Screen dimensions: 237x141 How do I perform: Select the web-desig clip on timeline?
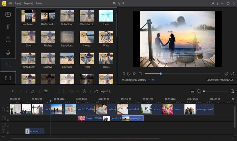(x=128, y=109)
